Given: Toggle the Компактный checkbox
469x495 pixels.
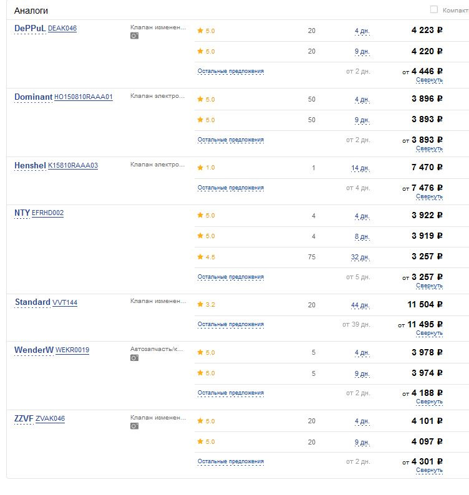Looking at the screenshot, I should tap(434, 9).
